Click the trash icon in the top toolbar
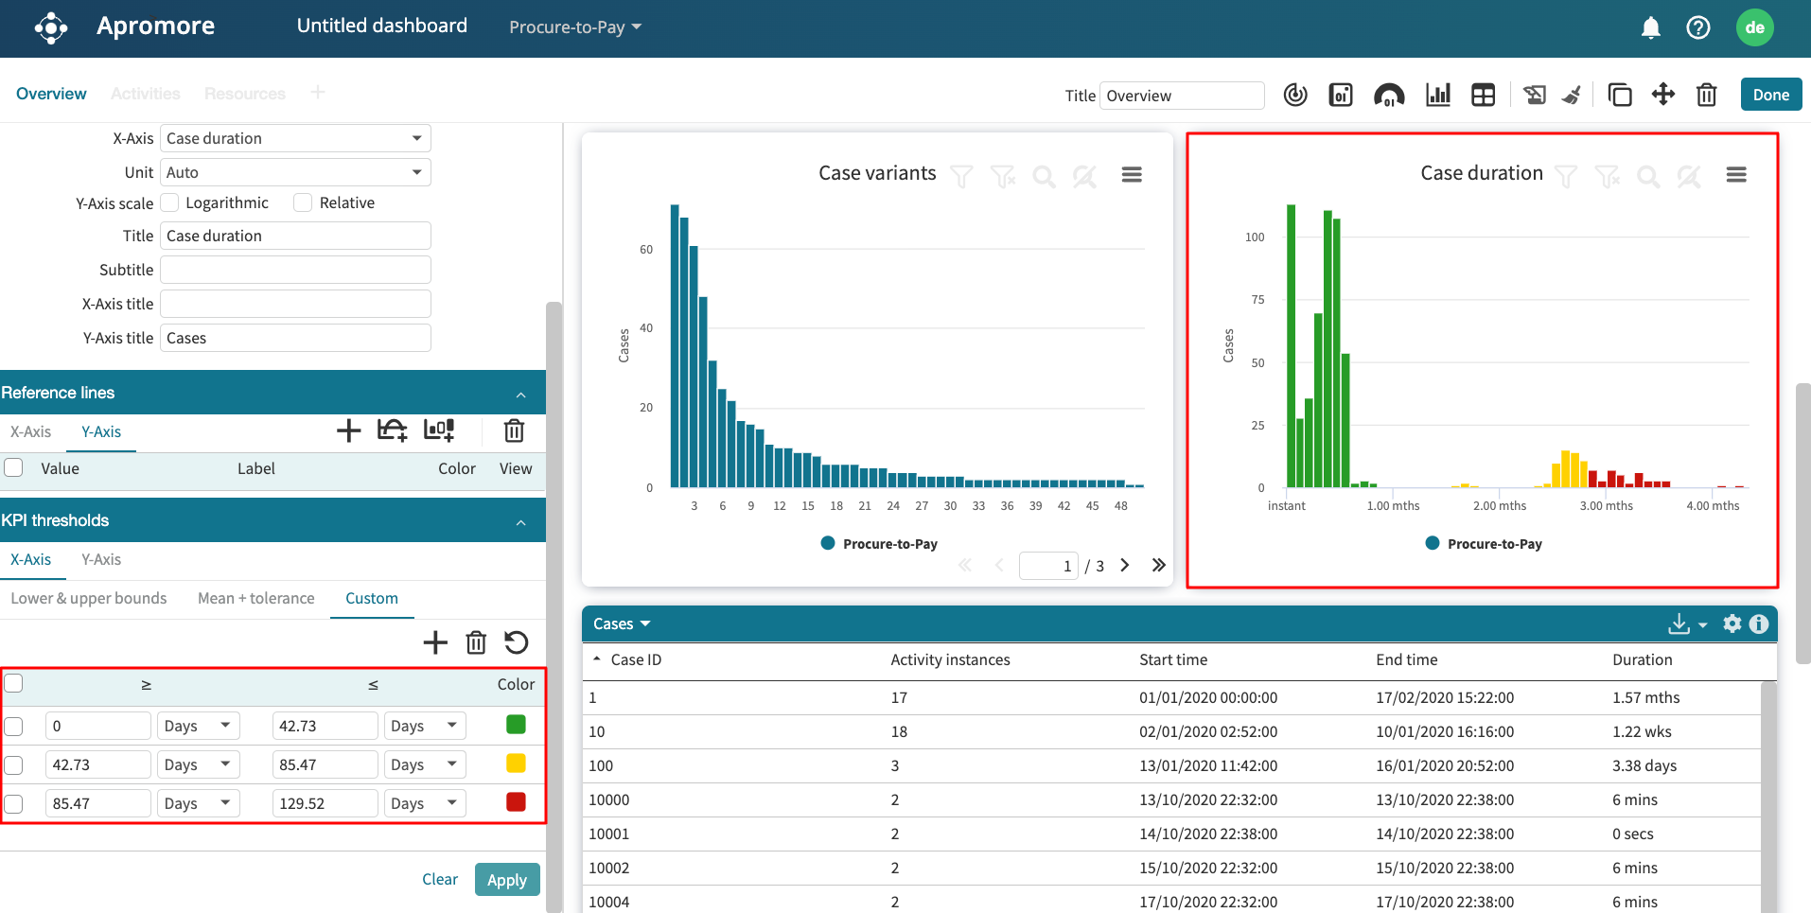1811x913 pixels. click(1706, 95)
